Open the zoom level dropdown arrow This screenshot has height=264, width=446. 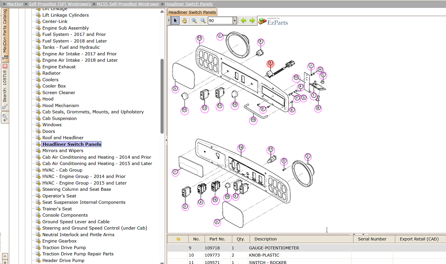point(235,21)
